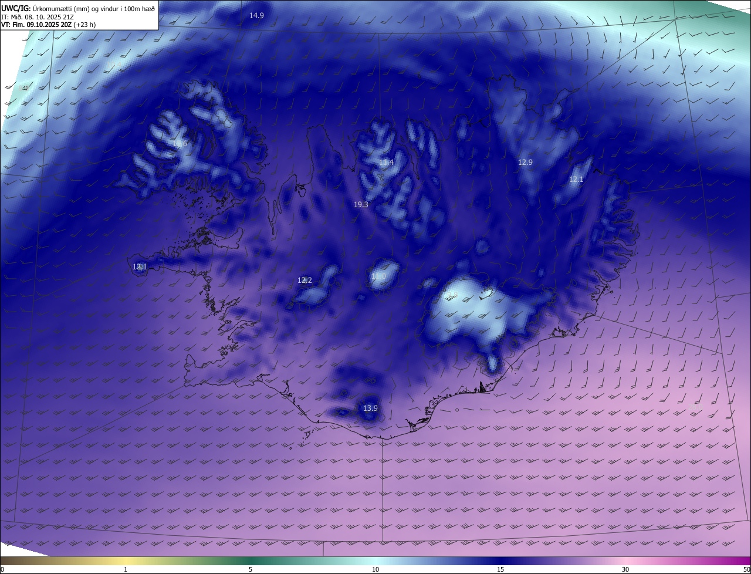Click the colour scale label 5

[251, 569]
